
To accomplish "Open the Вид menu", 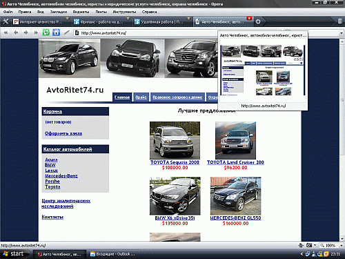I will point(41,12).
